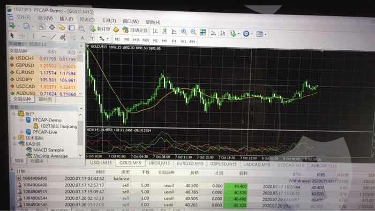The height and width of the screenshot is (211, 375).
Task: Toggle the AutoTrading button
Action: coord(135,30)
